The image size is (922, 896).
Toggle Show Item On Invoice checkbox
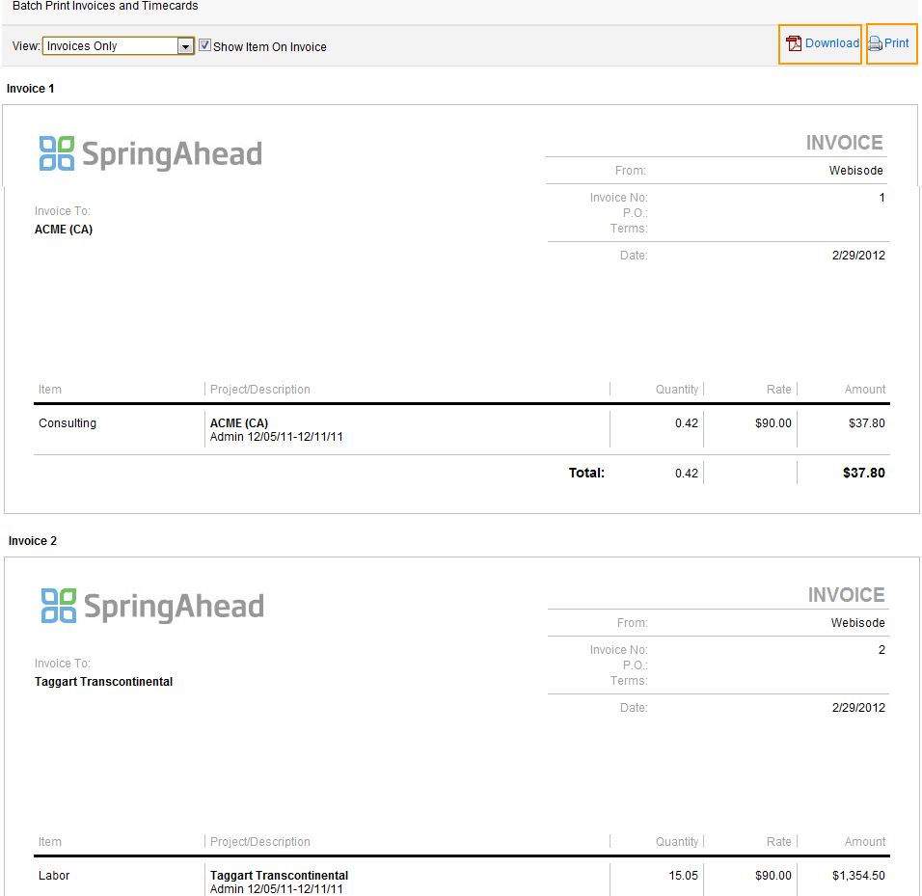coord(204,45)
